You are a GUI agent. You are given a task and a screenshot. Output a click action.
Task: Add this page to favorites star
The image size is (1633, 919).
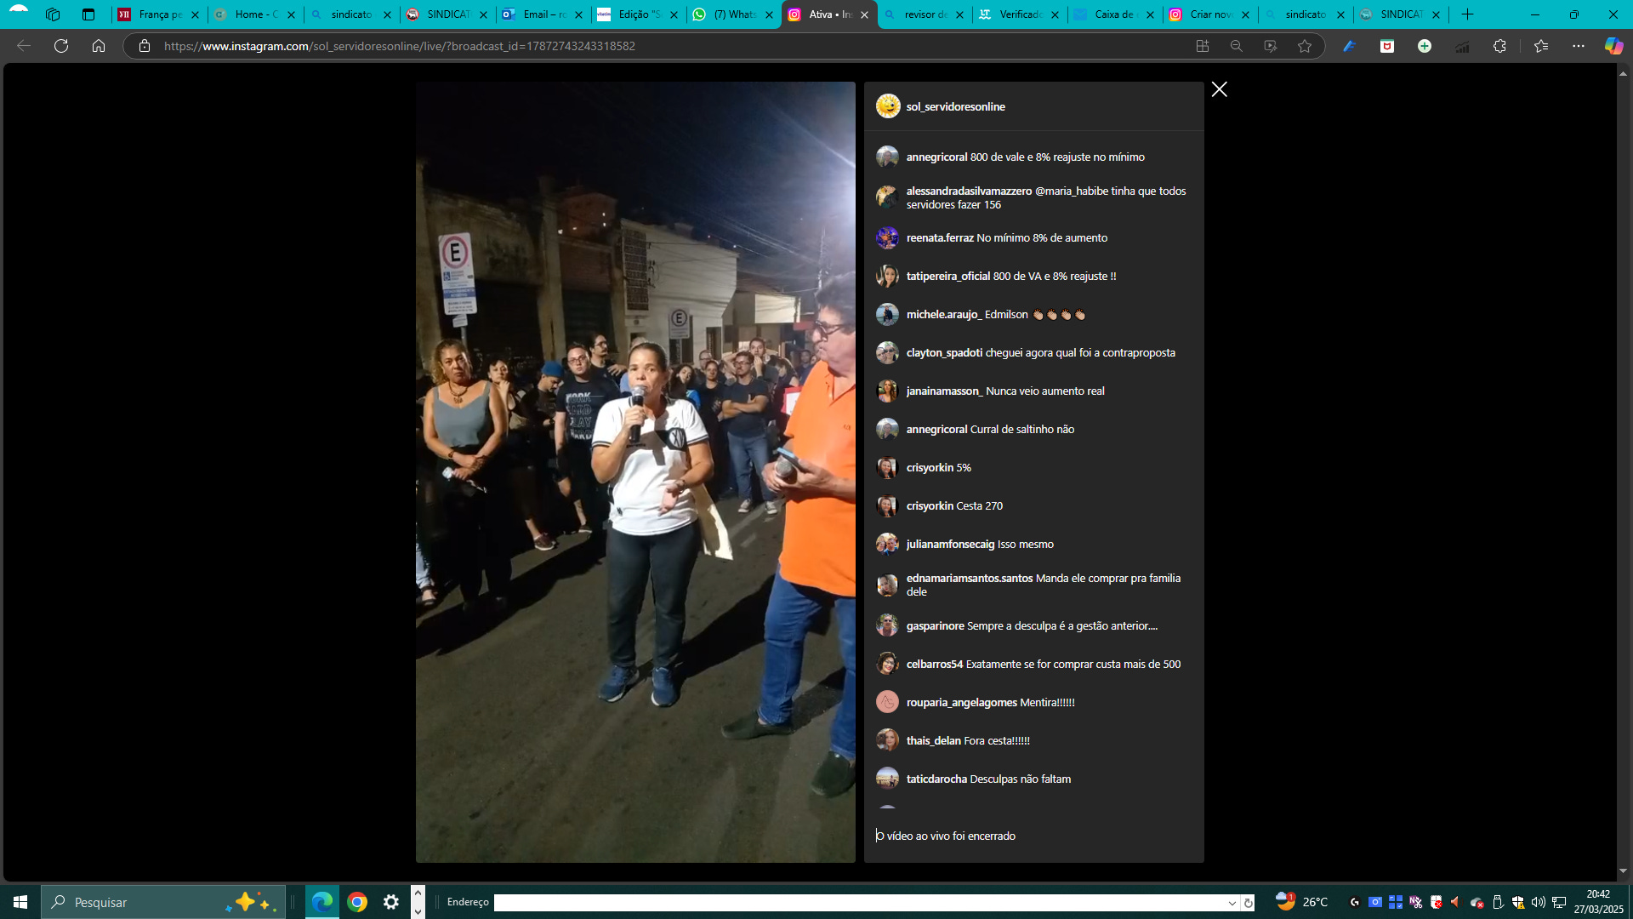coord(1305,46)
